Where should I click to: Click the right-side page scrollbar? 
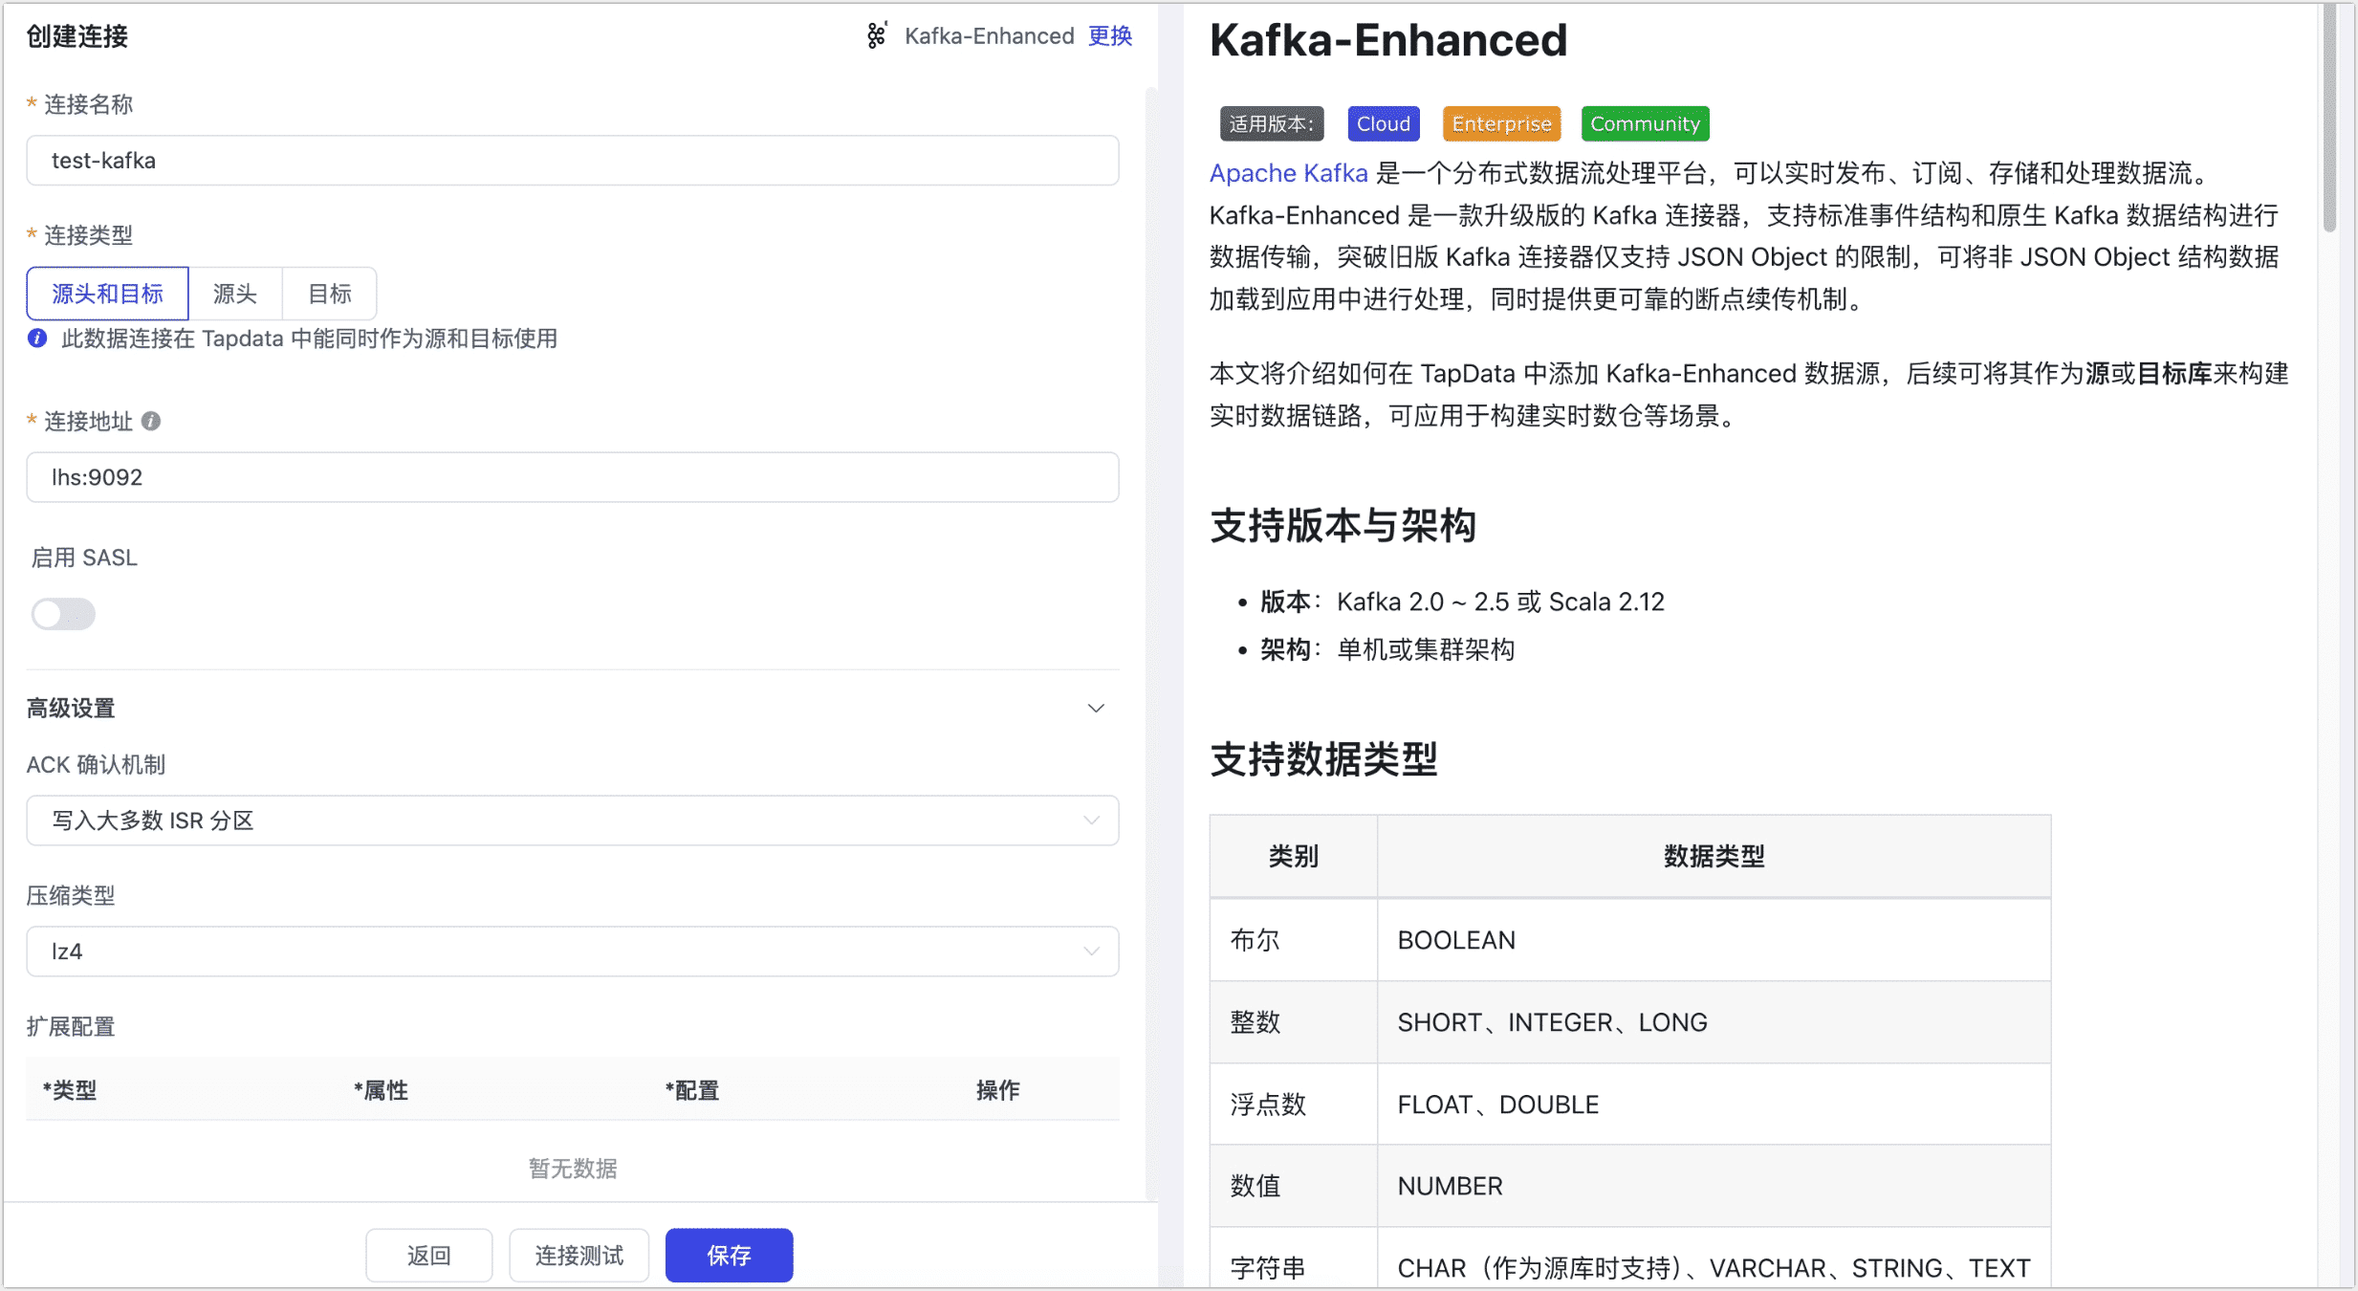coord(2328,115)
